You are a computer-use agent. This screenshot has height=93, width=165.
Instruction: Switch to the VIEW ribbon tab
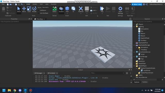click(x=47, y=4)
